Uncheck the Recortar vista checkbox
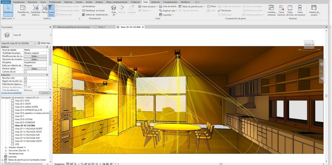The width and height of the screenshot is (332, 165). 25,78
